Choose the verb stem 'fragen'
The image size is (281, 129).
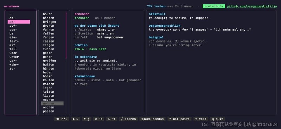48,45
